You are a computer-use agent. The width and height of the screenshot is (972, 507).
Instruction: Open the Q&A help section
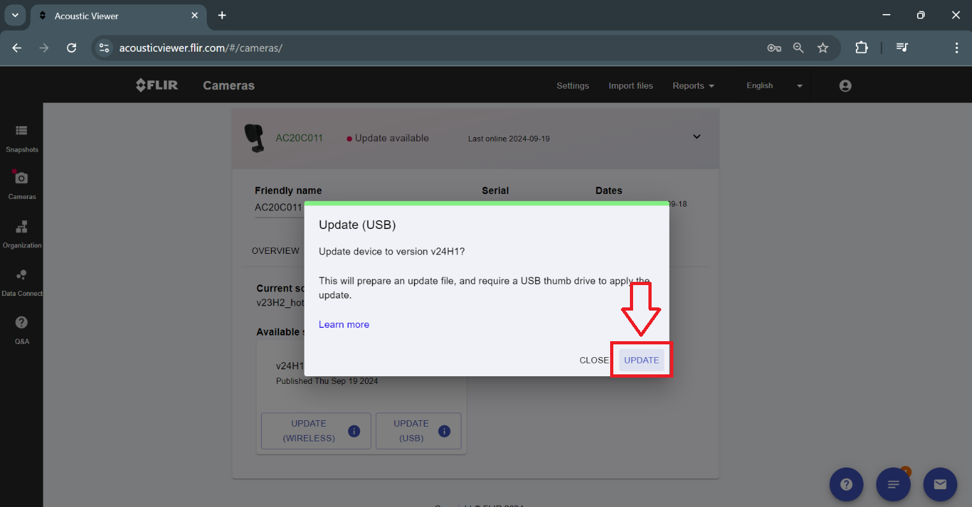click(22, 329)
